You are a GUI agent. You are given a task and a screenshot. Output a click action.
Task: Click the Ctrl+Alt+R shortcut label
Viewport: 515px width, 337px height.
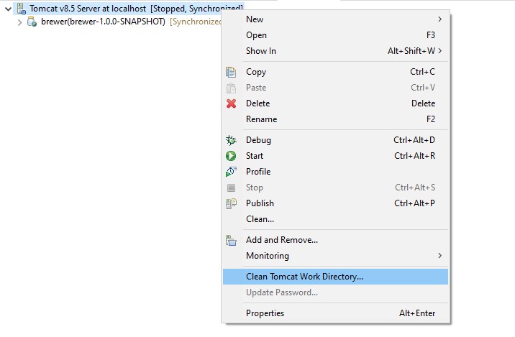pyautogui.click(x=415, y=156)
